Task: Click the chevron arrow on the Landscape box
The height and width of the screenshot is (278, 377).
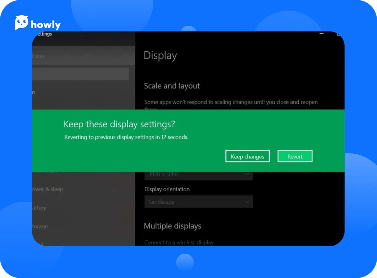Action: [247, 202]
